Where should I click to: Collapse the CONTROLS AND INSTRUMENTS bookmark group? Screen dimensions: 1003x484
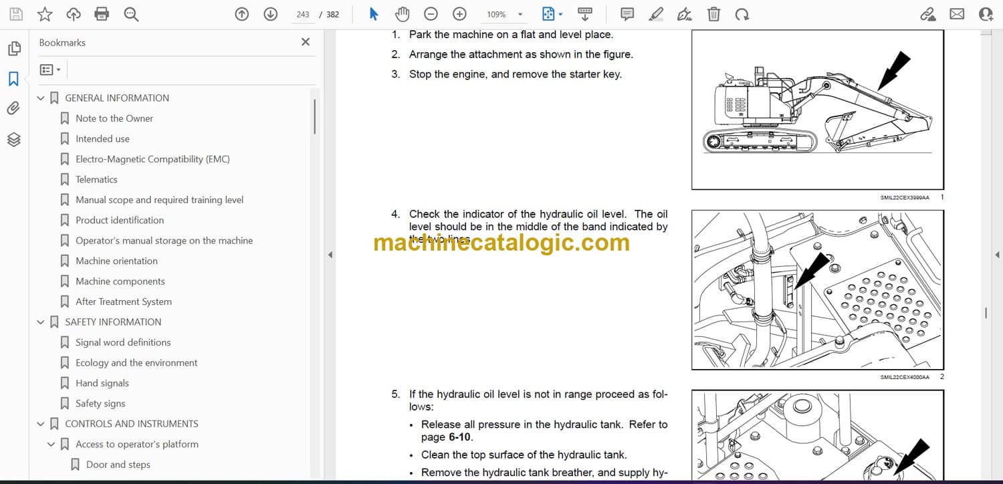click(41, 424)
